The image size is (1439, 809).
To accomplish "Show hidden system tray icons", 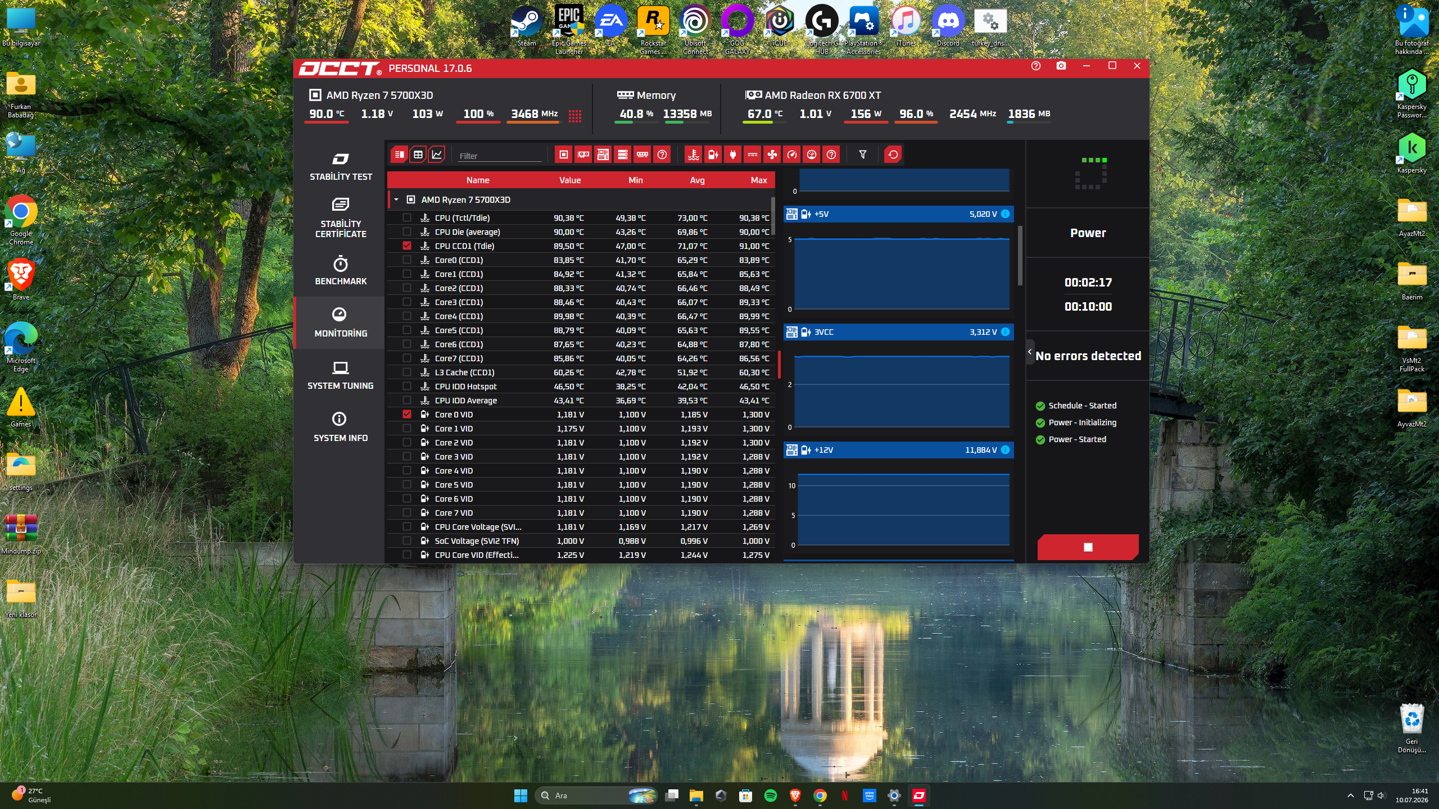I will click(1351, 796).
